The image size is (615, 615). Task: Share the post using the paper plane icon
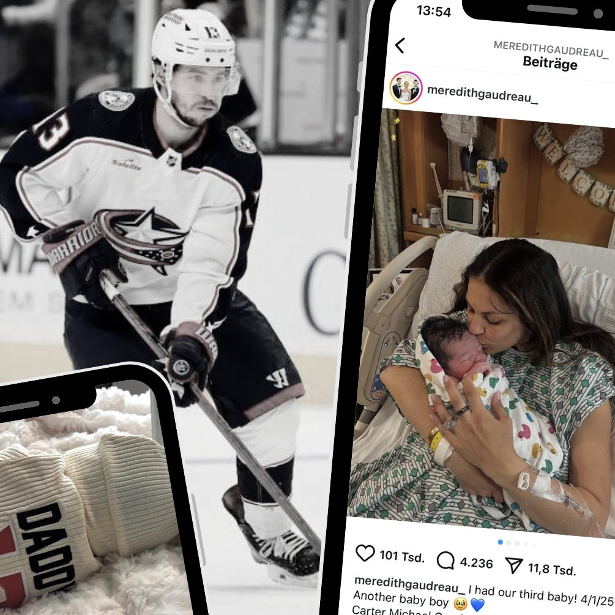coord(514,565)
